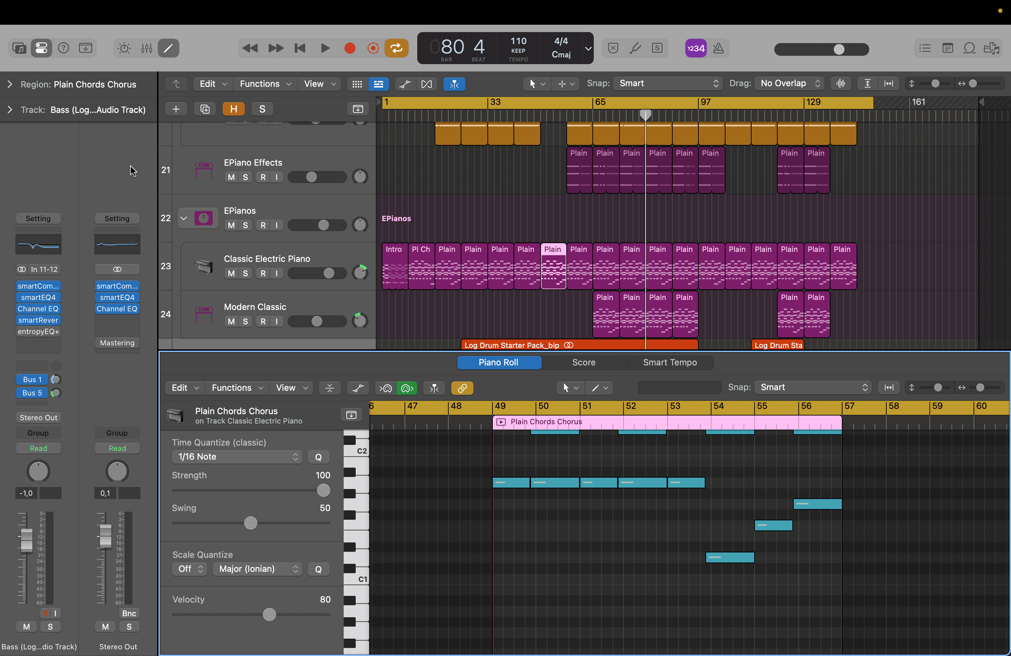Solo the Modern Classic track
This screenshot has height=656, width=1011.
coord(245,322)
